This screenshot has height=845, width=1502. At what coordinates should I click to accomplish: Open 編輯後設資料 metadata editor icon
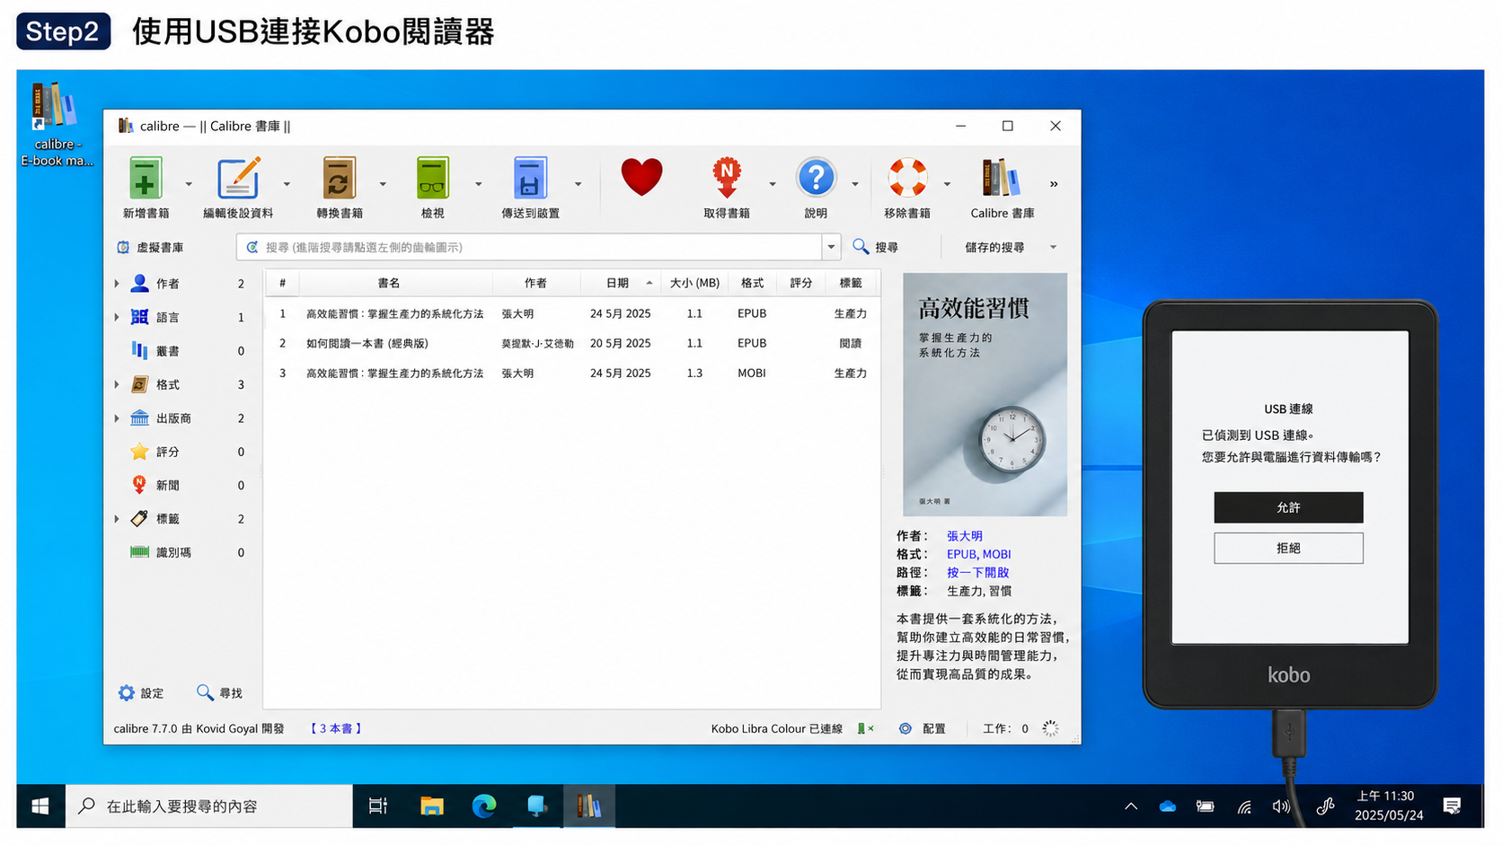(x=238, y=179)
